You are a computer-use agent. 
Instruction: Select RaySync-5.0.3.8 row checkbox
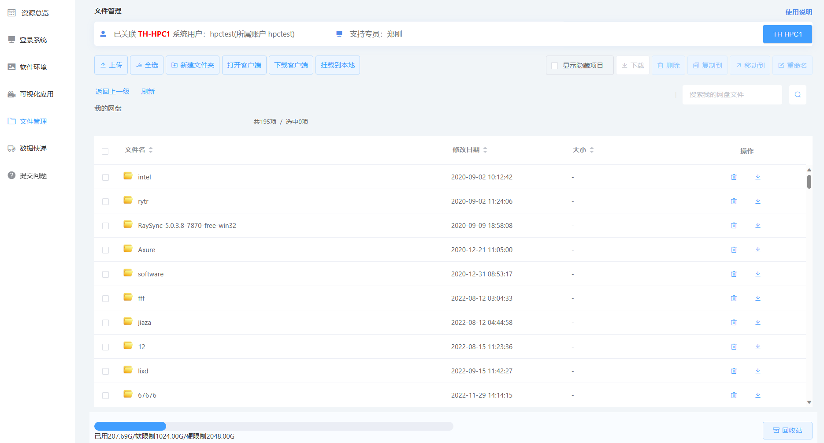[x=105, y=226]
